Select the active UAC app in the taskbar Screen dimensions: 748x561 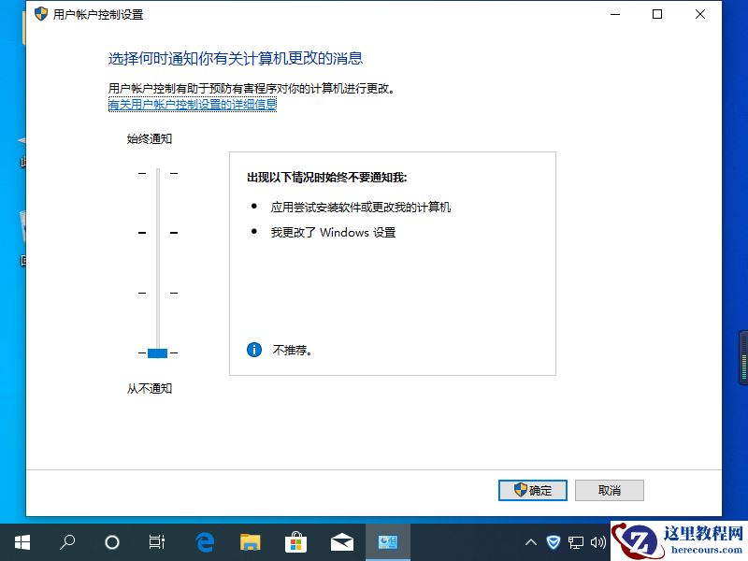pos(387,542)
